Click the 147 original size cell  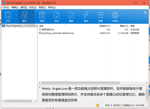pyautogui.click(x=126, y=30)
